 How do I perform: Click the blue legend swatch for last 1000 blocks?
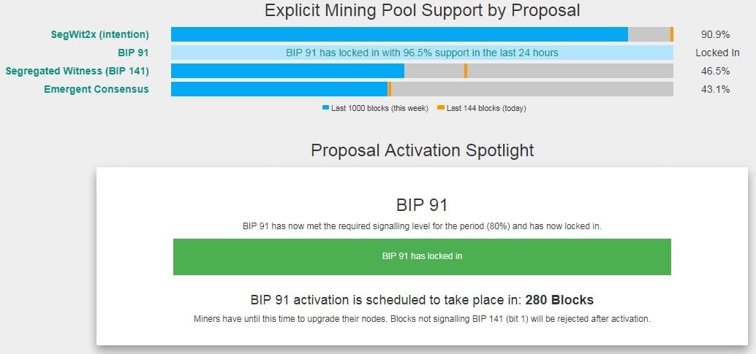(325, 108)
